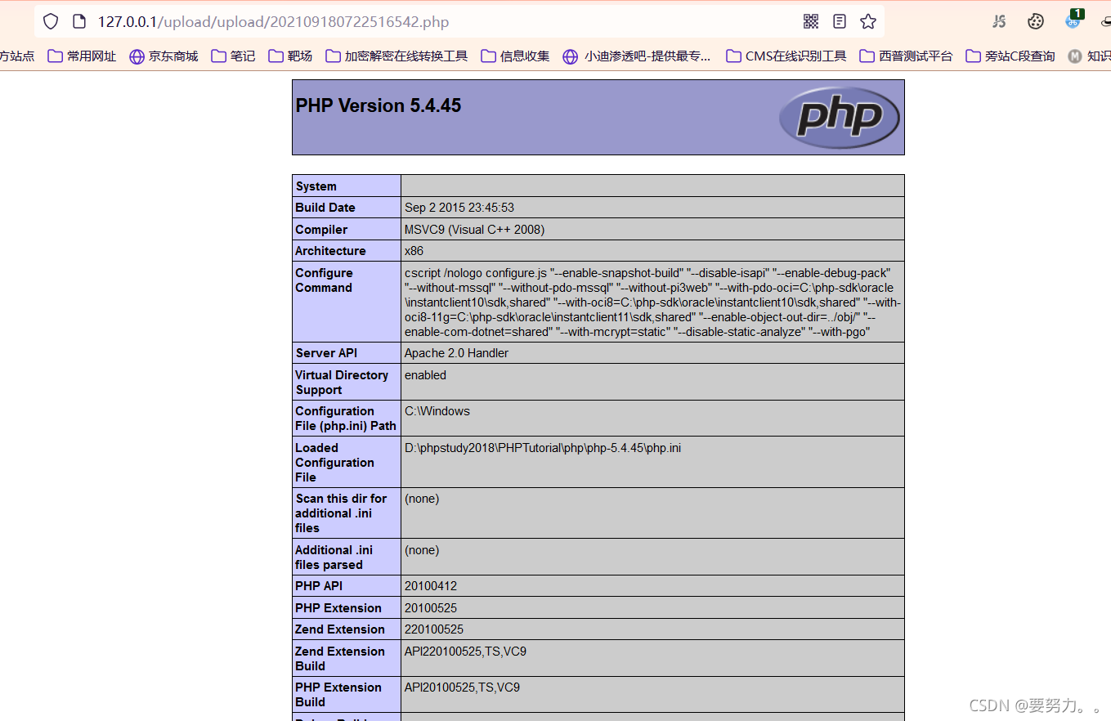Image resolution: width=1111 pixels, height=721 pixels.
Task: Click the API220100525,TS,VC9 value
Action: pyautogui.click(x=465, y=652)
